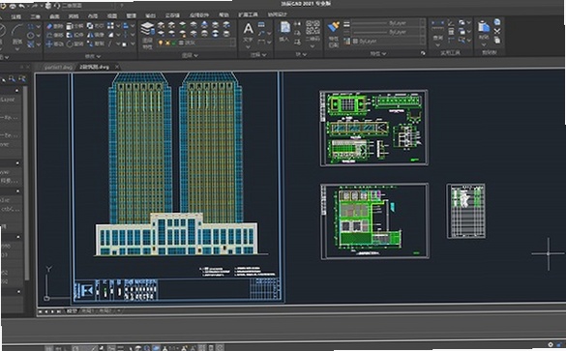Click the site plan drawing sheet
Viewport: 566px width, 351px height.
(374, 221)
